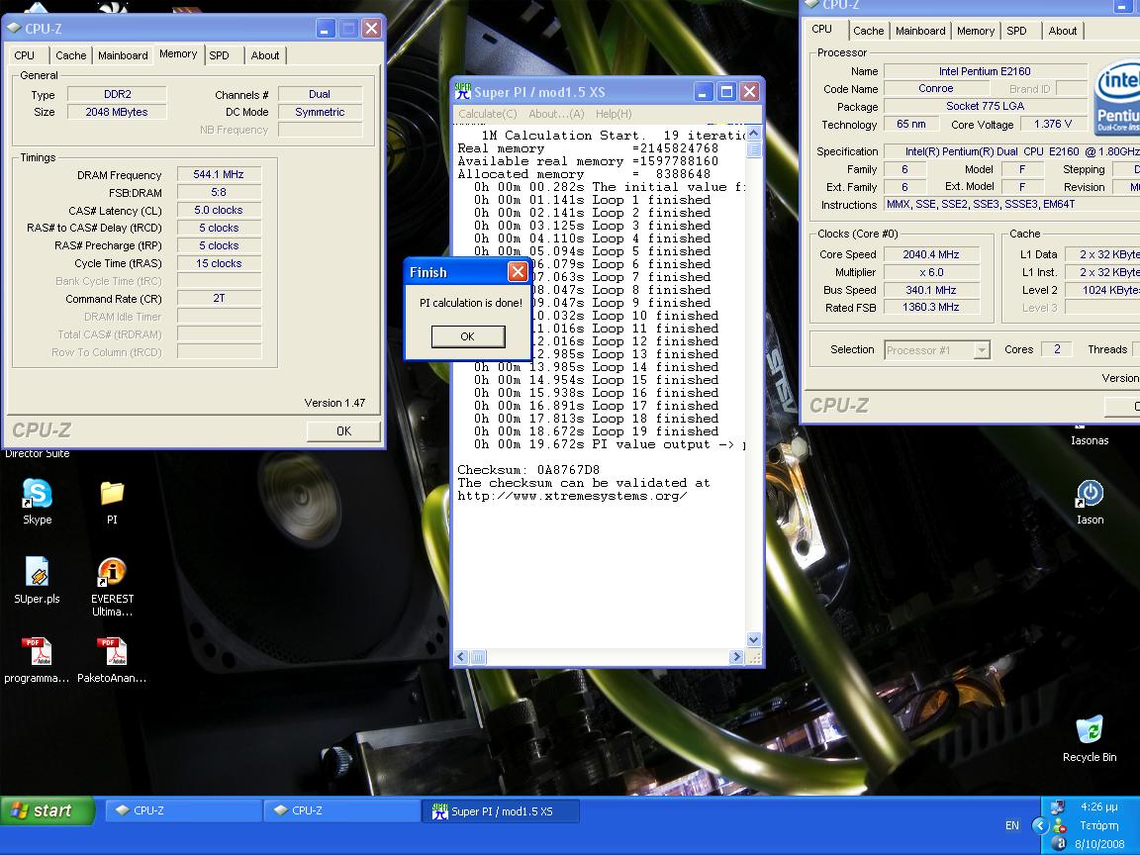The image size is (1140, 855).
Task: Click Super PI vertical scrollbar down arrow
Action: tap(753, 640)
